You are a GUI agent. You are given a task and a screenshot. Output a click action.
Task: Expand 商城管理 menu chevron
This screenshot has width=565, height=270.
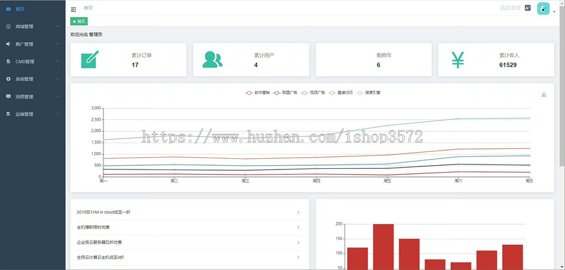[58, 26]
